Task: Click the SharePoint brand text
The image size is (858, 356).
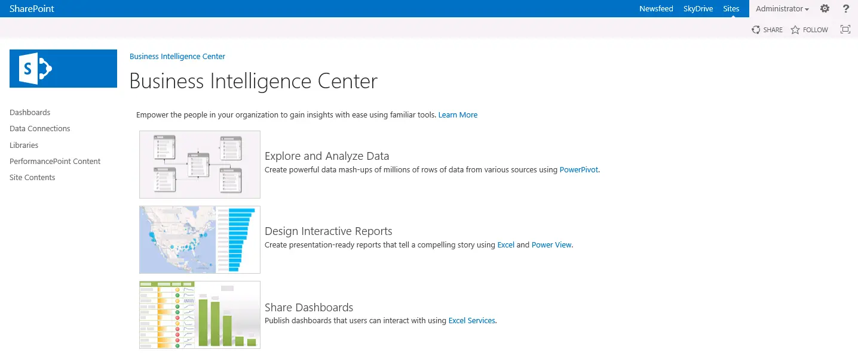Action: [32, 8]
